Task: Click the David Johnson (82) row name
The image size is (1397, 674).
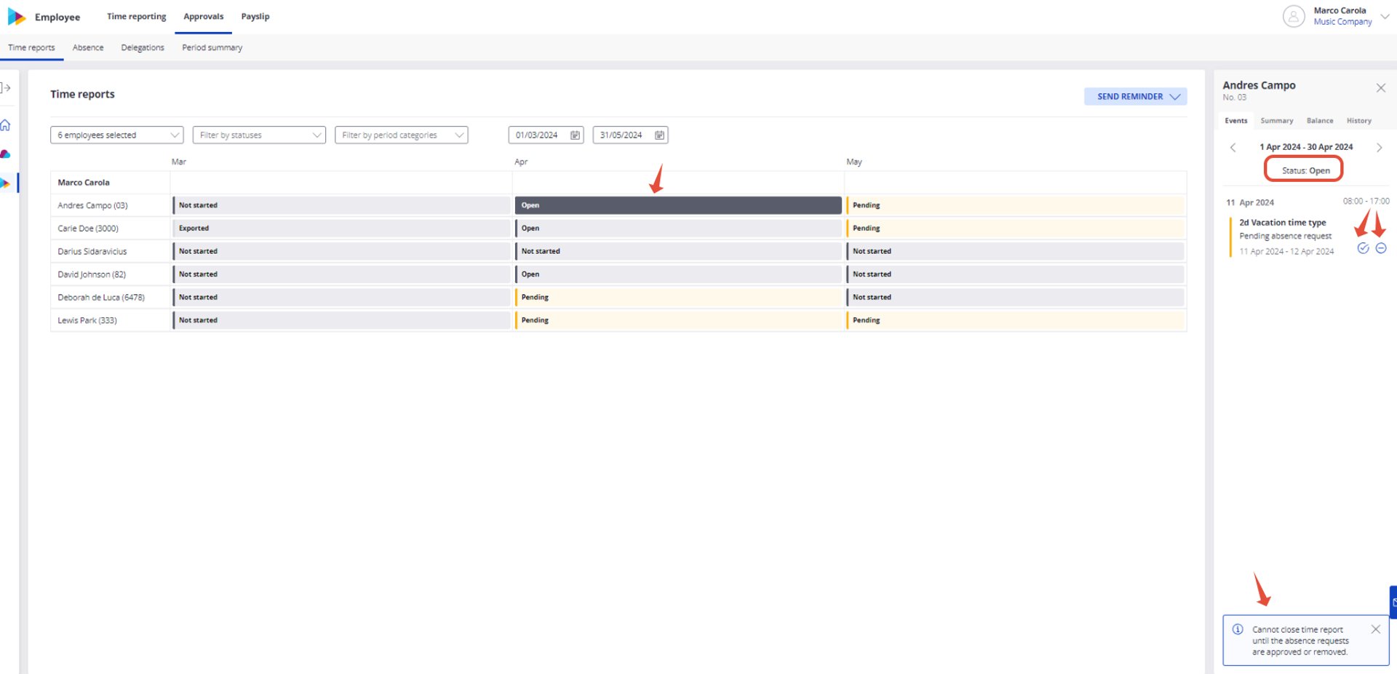Action: (x=92, y=275)
